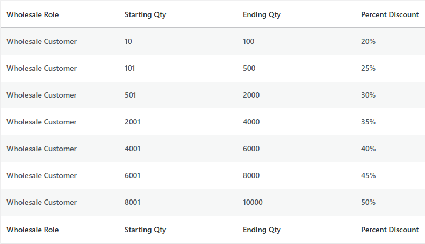Click the top Percent Discount column header
425x244 pixels.
(x=390, y=14)
